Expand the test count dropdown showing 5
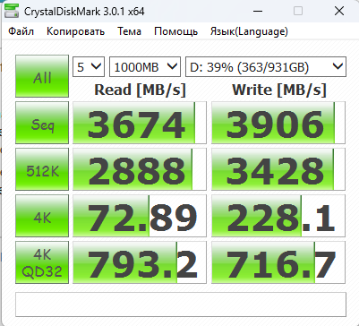This screenshot has width=359, height=326. click(89, 66)
